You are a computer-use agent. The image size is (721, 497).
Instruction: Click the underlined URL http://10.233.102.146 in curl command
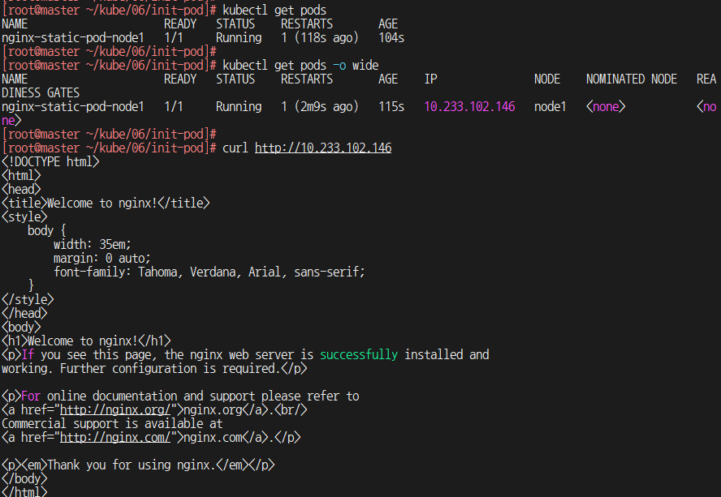pos(323,148)
